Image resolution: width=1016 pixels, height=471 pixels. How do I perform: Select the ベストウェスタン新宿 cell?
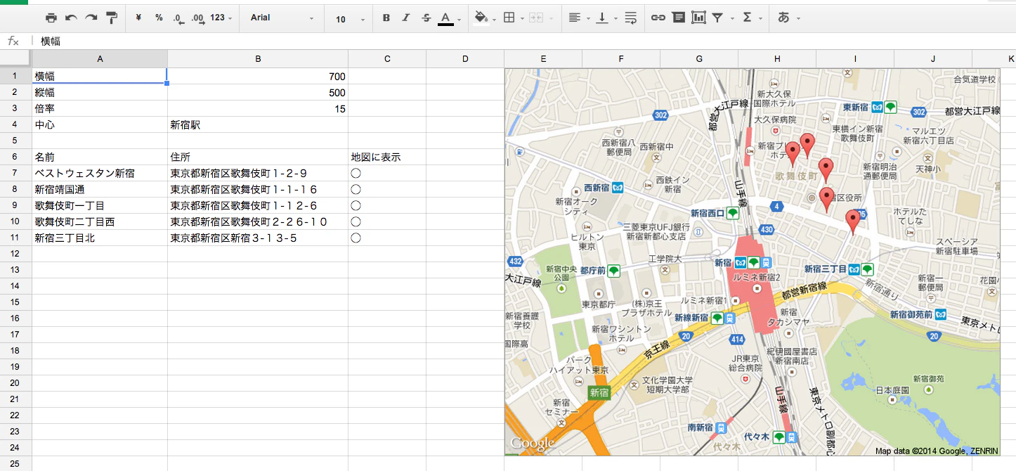coord(100,173)
